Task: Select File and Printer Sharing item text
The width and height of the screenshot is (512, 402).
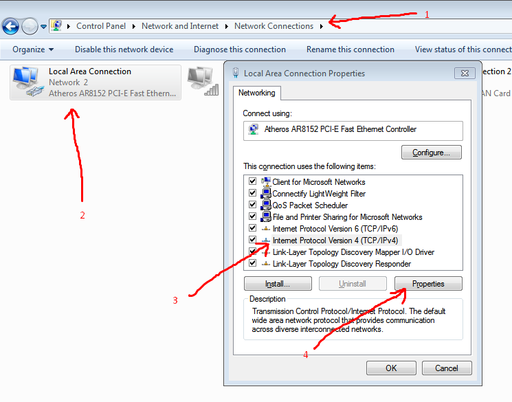Action: pyautogui.click(x=348, y=217)
